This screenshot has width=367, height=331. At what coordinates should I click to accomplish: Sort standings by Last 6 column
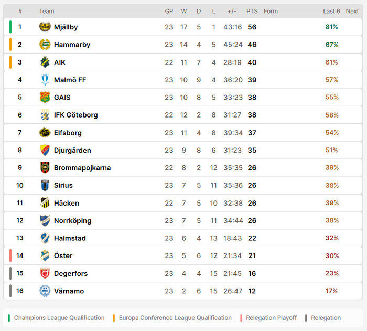[x=331, y=11]
